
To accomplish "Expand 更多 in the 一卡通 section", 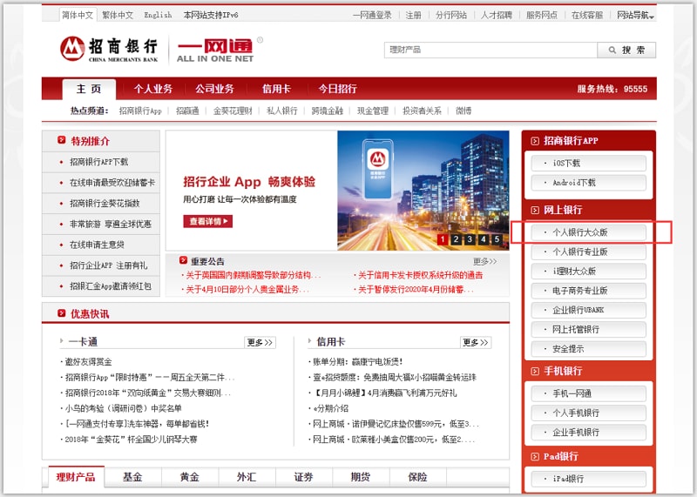I will (260, 342).
